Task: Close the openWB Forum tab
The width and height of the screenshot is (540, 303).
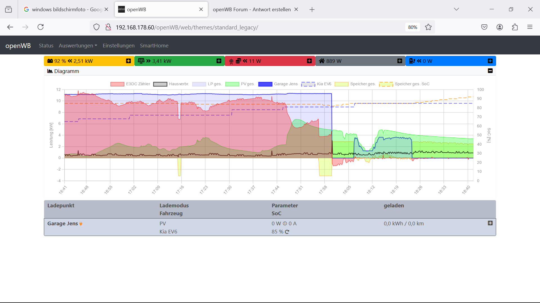Action: [x=296, y=9]
